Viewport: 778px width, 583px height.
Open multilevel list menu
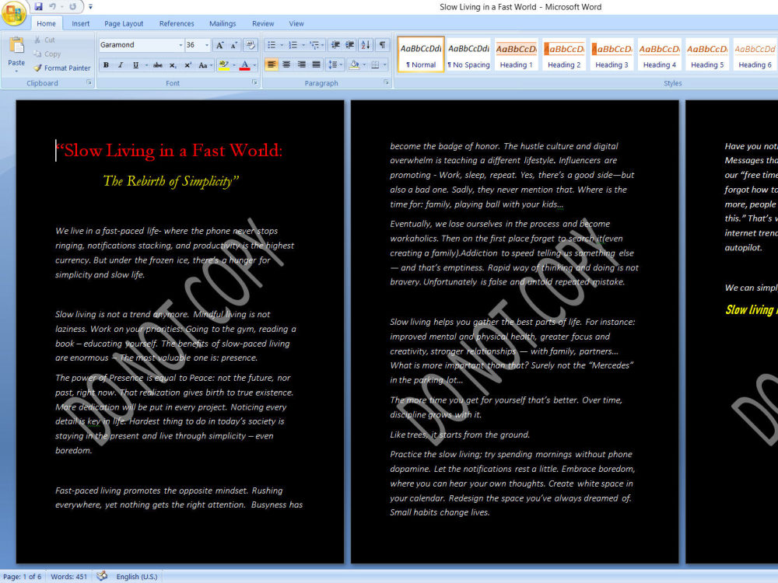316,45
